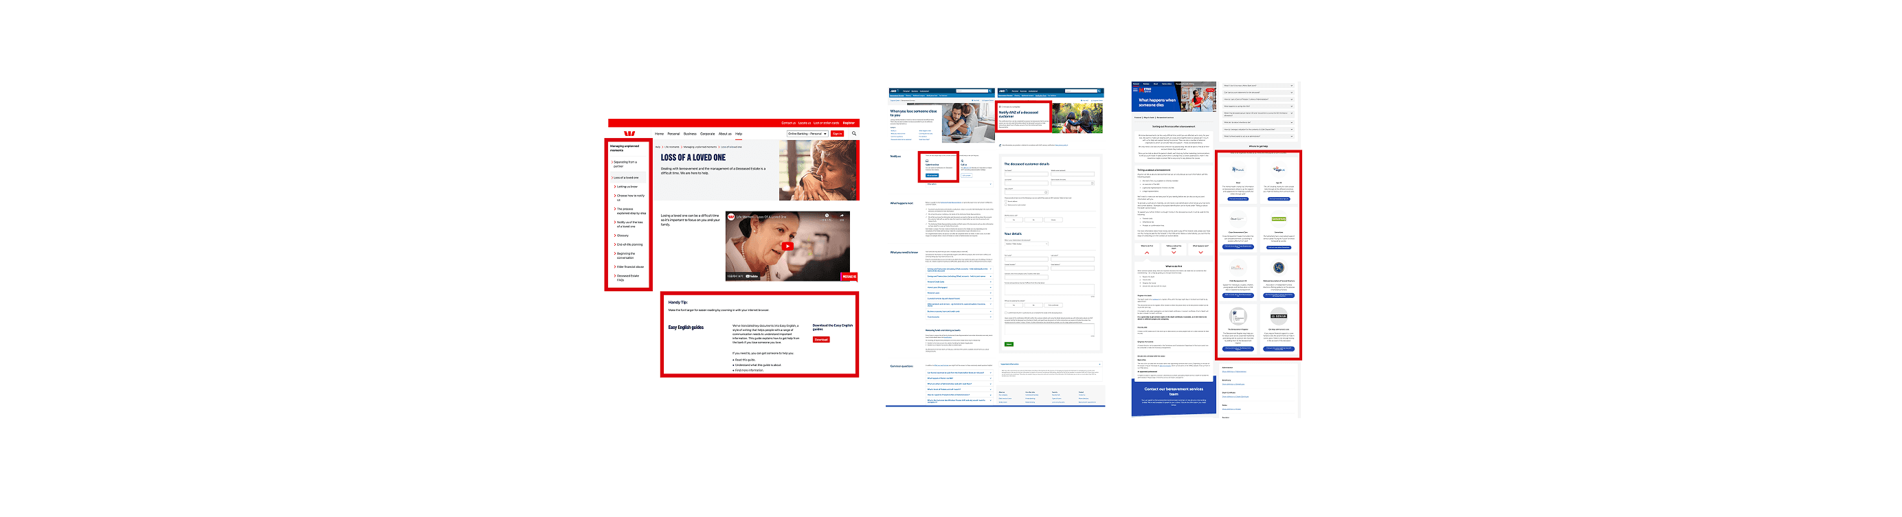Open the Online Banking - Personal dropdown
1902x517 pixels.
pyautogui.click(x=807, y=133)
